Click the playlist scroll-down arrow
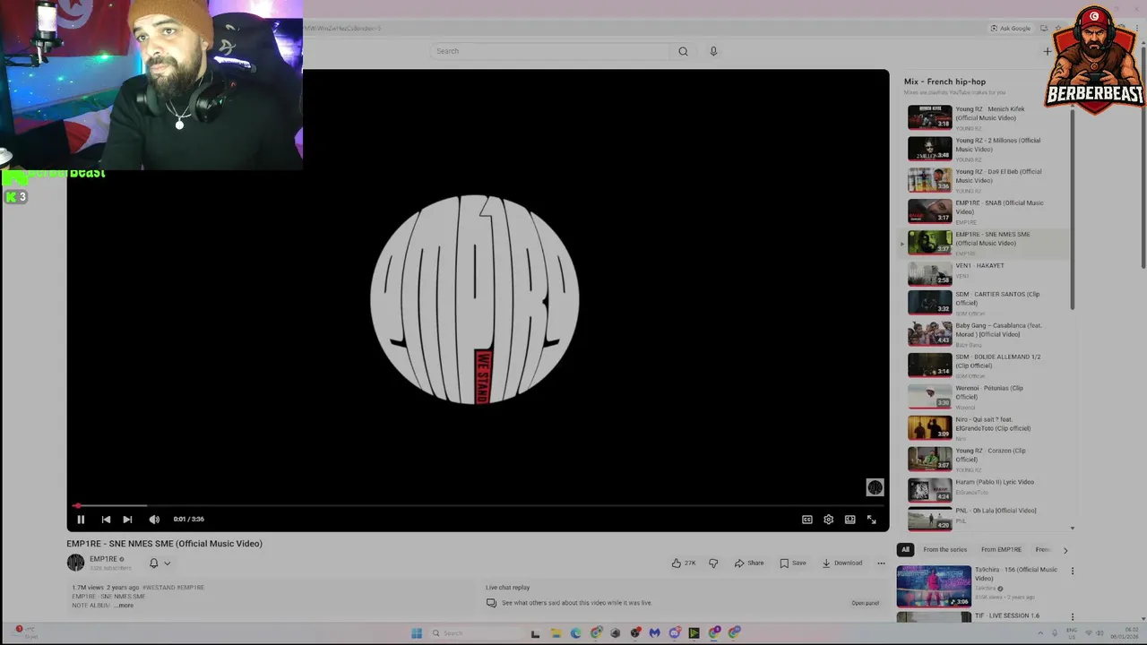The height and width of the screenshot is (645, 1147). pyautogui.click(x=1073, y=529)
